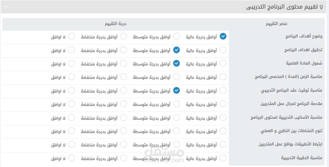
Task: Select أوافق بدرجة عالية for مناسبة الزمن المخصص للبرنامج
Action: tap(223, 77)
